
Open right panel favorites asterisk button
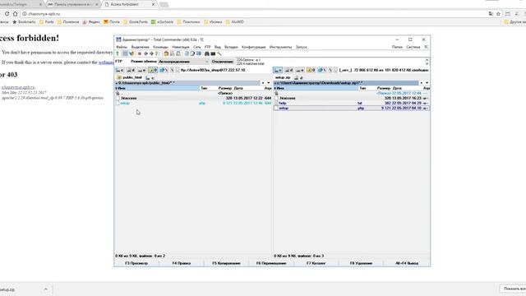click(x=422, y=82)
